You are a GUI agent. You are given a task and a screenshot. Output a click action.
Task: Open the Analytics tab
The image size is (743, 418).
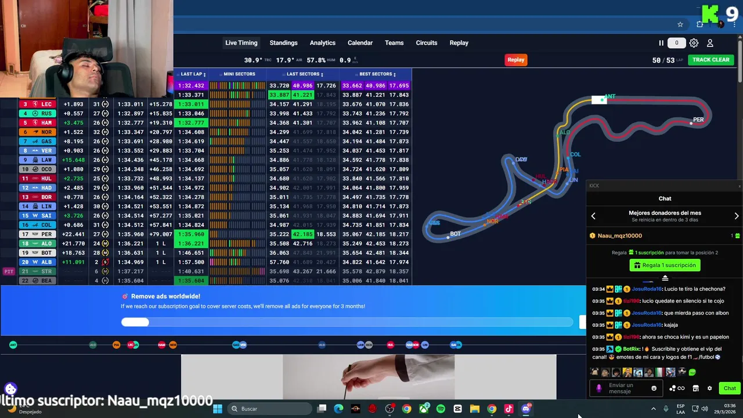tap(322, 43)
